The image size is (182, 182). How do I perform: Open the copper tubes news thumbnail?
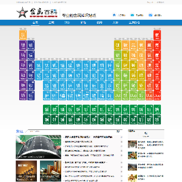click(51, 171)
